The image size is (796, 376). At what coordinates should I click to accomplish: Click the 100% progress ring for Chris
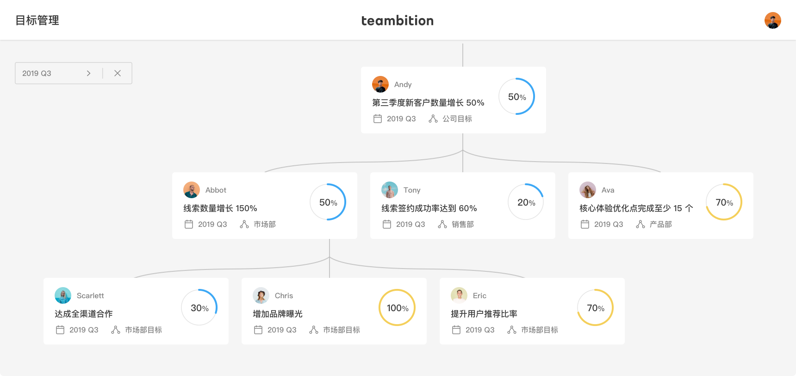click(x=397, y=307)
